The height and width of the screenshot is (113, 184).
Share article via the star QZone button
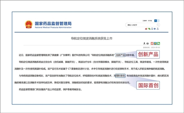[155, 44]
